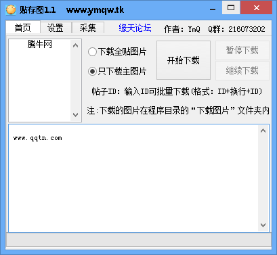Minimize the 贴存图 window

pyautogui.click(x=213, y=9)
